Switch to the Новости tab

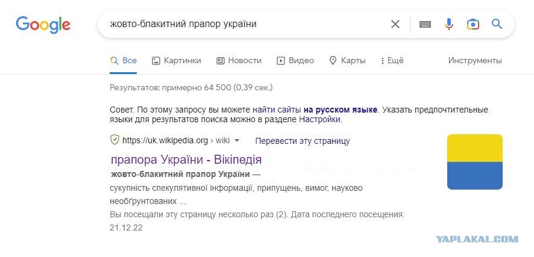click(239, 61)
